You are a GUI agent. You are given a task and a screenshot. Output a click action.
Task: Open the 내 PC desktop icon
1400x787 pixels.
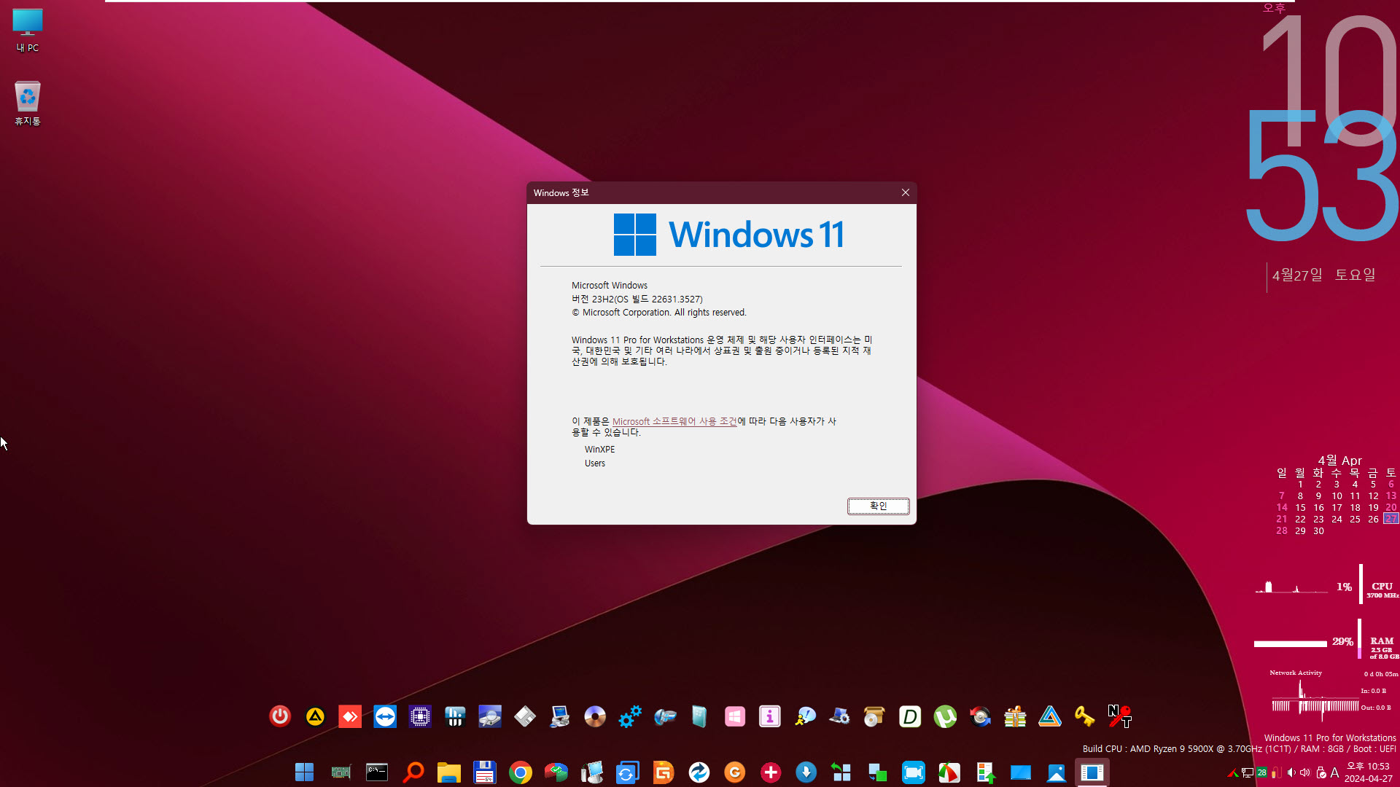[28, 31]
